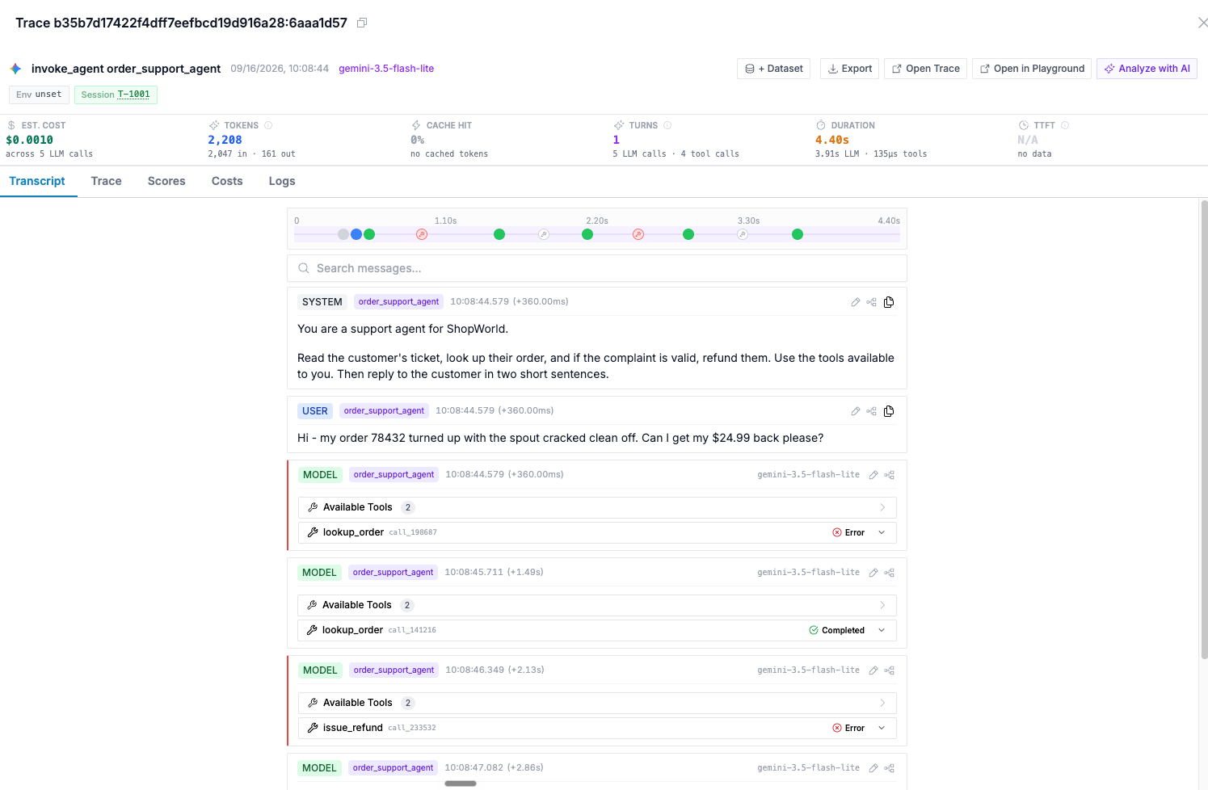
Task: Click the gemini-3.5-flash-lite model name in header
Action: pos(386,69)
